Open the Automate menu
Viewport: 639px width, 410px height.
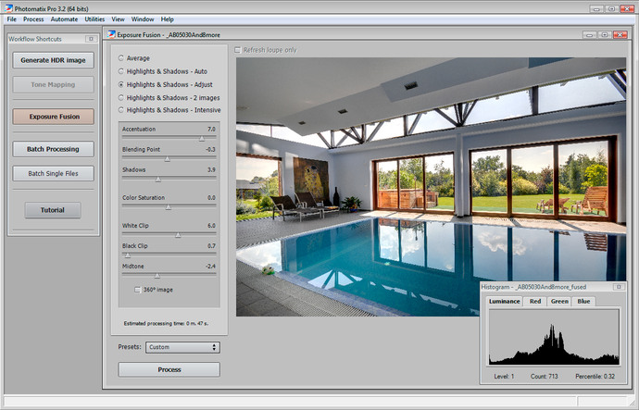(64, 19)
